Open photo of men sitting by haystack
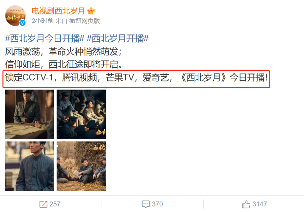The image size is (304, 212). tap(81, 166)
